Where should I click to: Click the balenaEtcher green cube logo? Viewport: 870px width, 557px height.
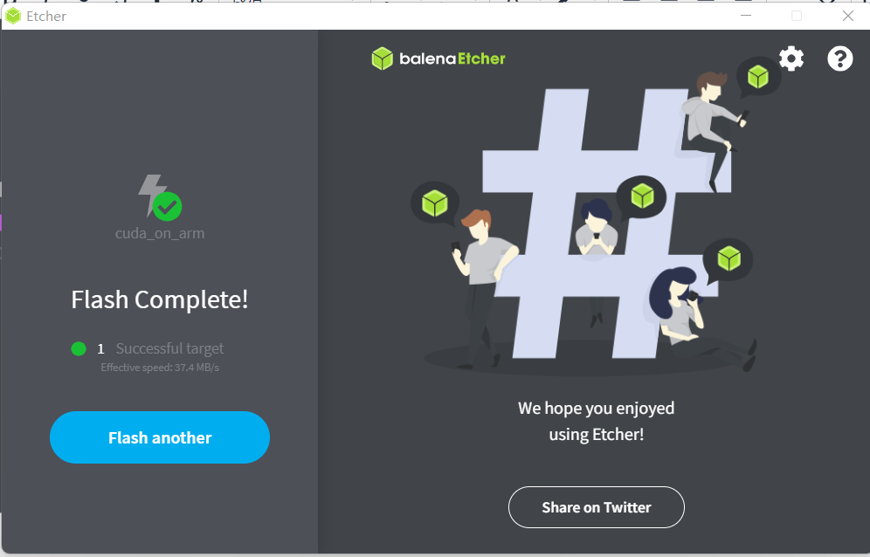tap(382, 58)
